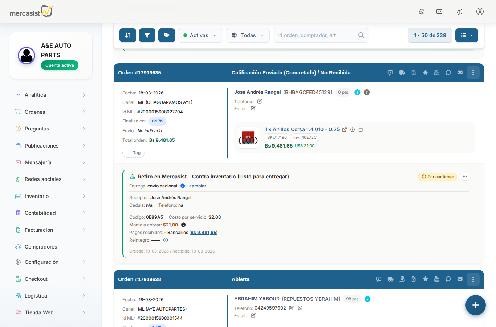Image resolution: width=496 pixels, height=327 pixels.
Task: Open the cash register icon on order #17919635
Action: tap(437, 73)
